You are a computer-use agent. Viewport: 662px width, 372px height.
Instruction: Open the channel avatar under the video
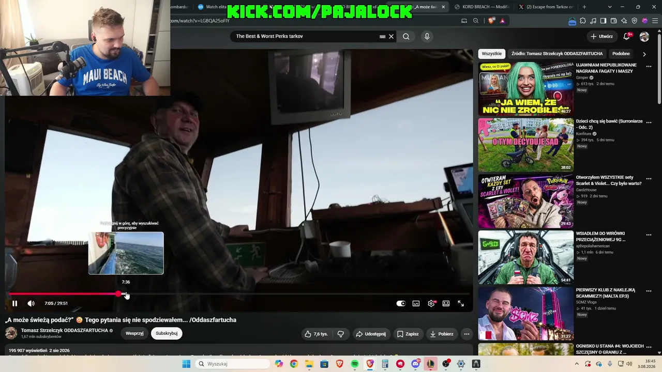pyautogui.click(x=11, y=333)
